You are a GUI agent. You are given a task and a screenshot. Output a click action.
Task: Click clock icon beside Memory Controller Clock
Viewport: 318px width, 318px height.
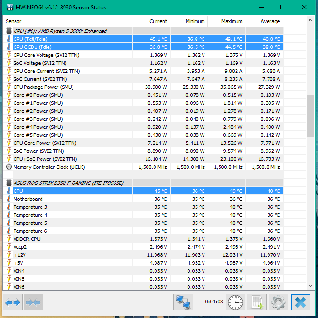pyautogui.click(x=9, y=167)
